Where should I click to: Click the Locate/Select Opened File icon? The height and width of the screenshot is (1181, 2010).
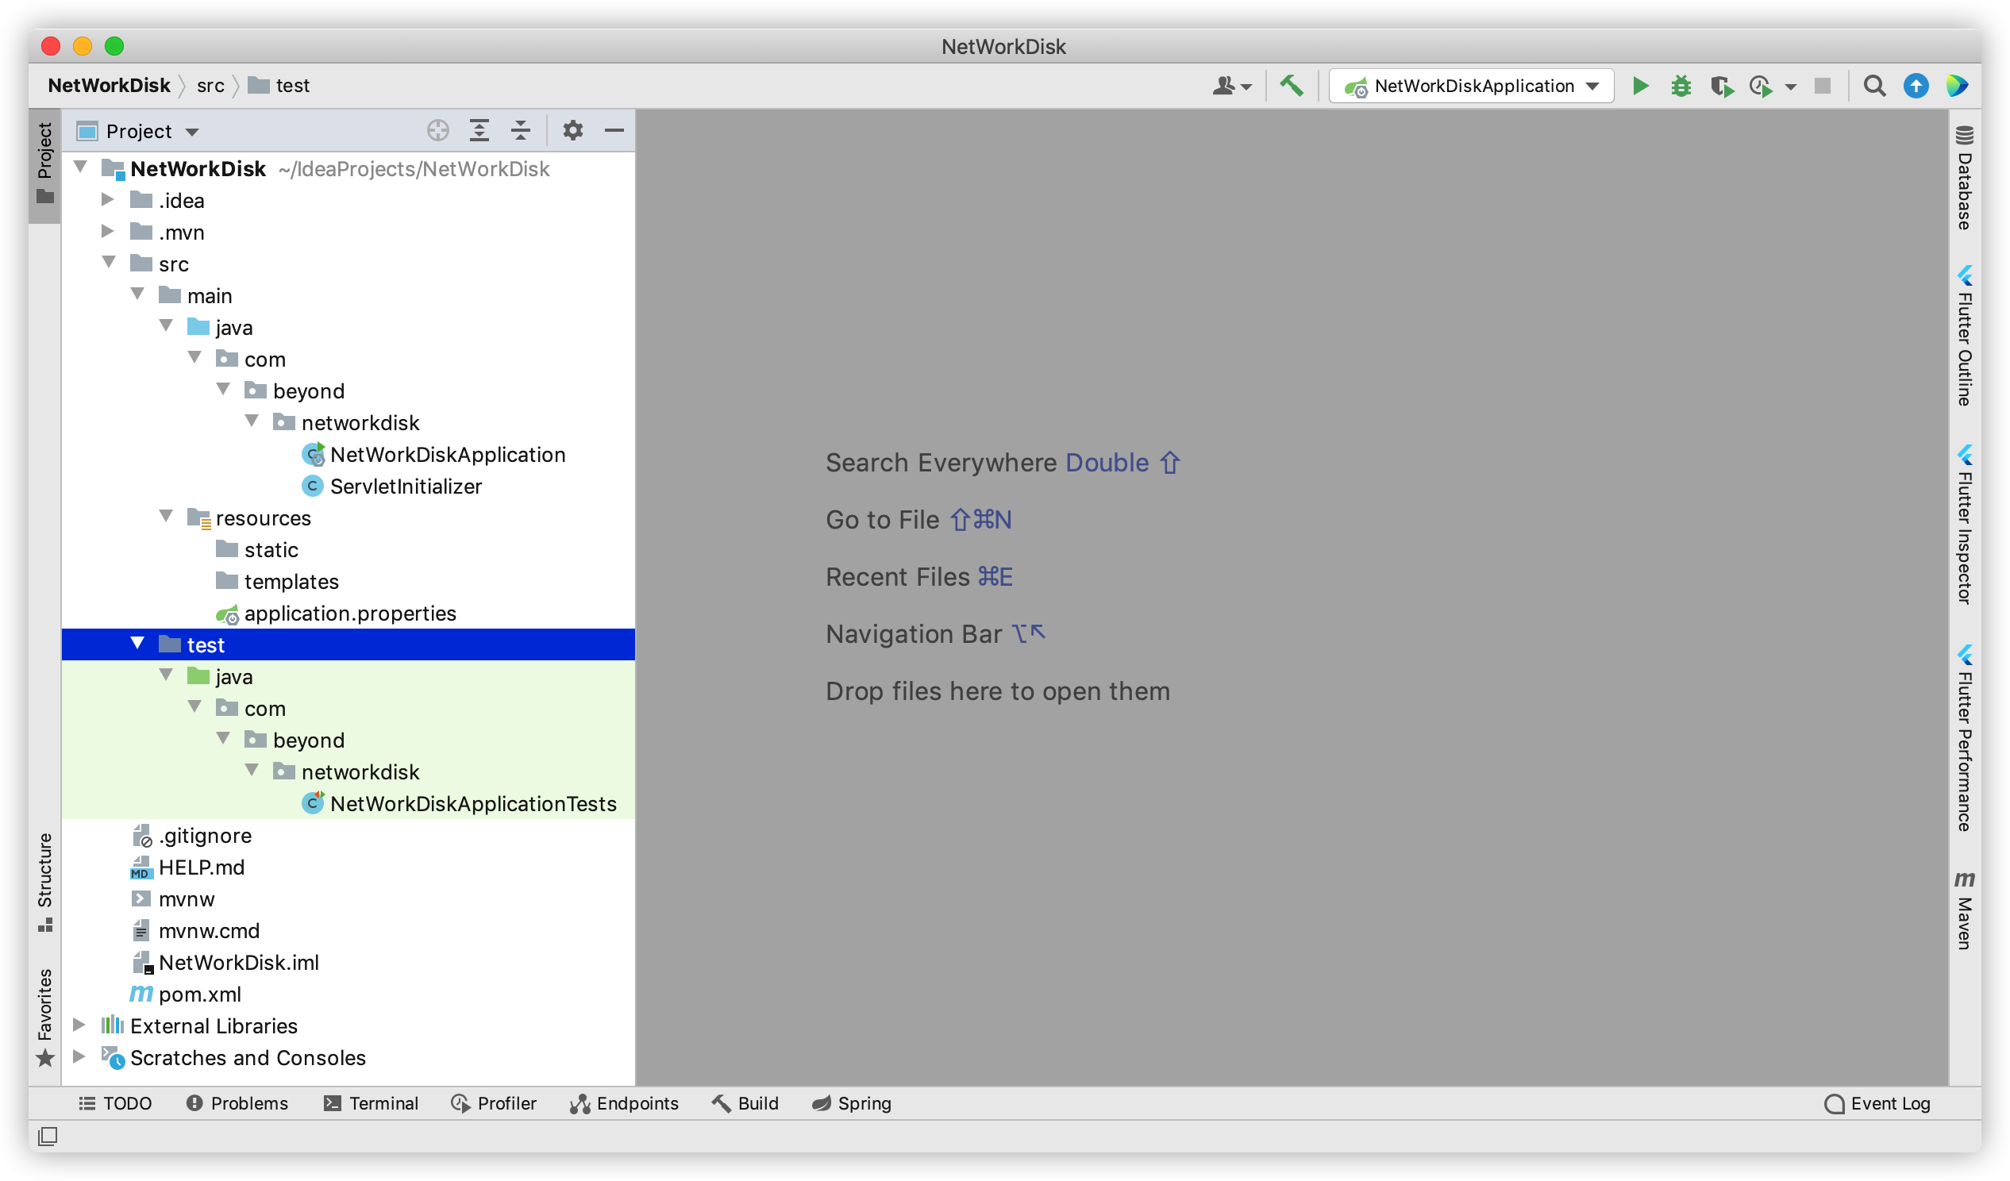[438, 131]
